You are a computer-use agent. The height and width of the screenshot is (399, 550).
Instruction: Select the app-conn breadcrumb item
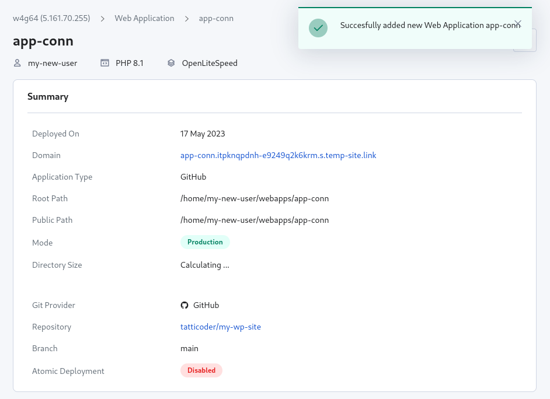[x=216, y=18]
